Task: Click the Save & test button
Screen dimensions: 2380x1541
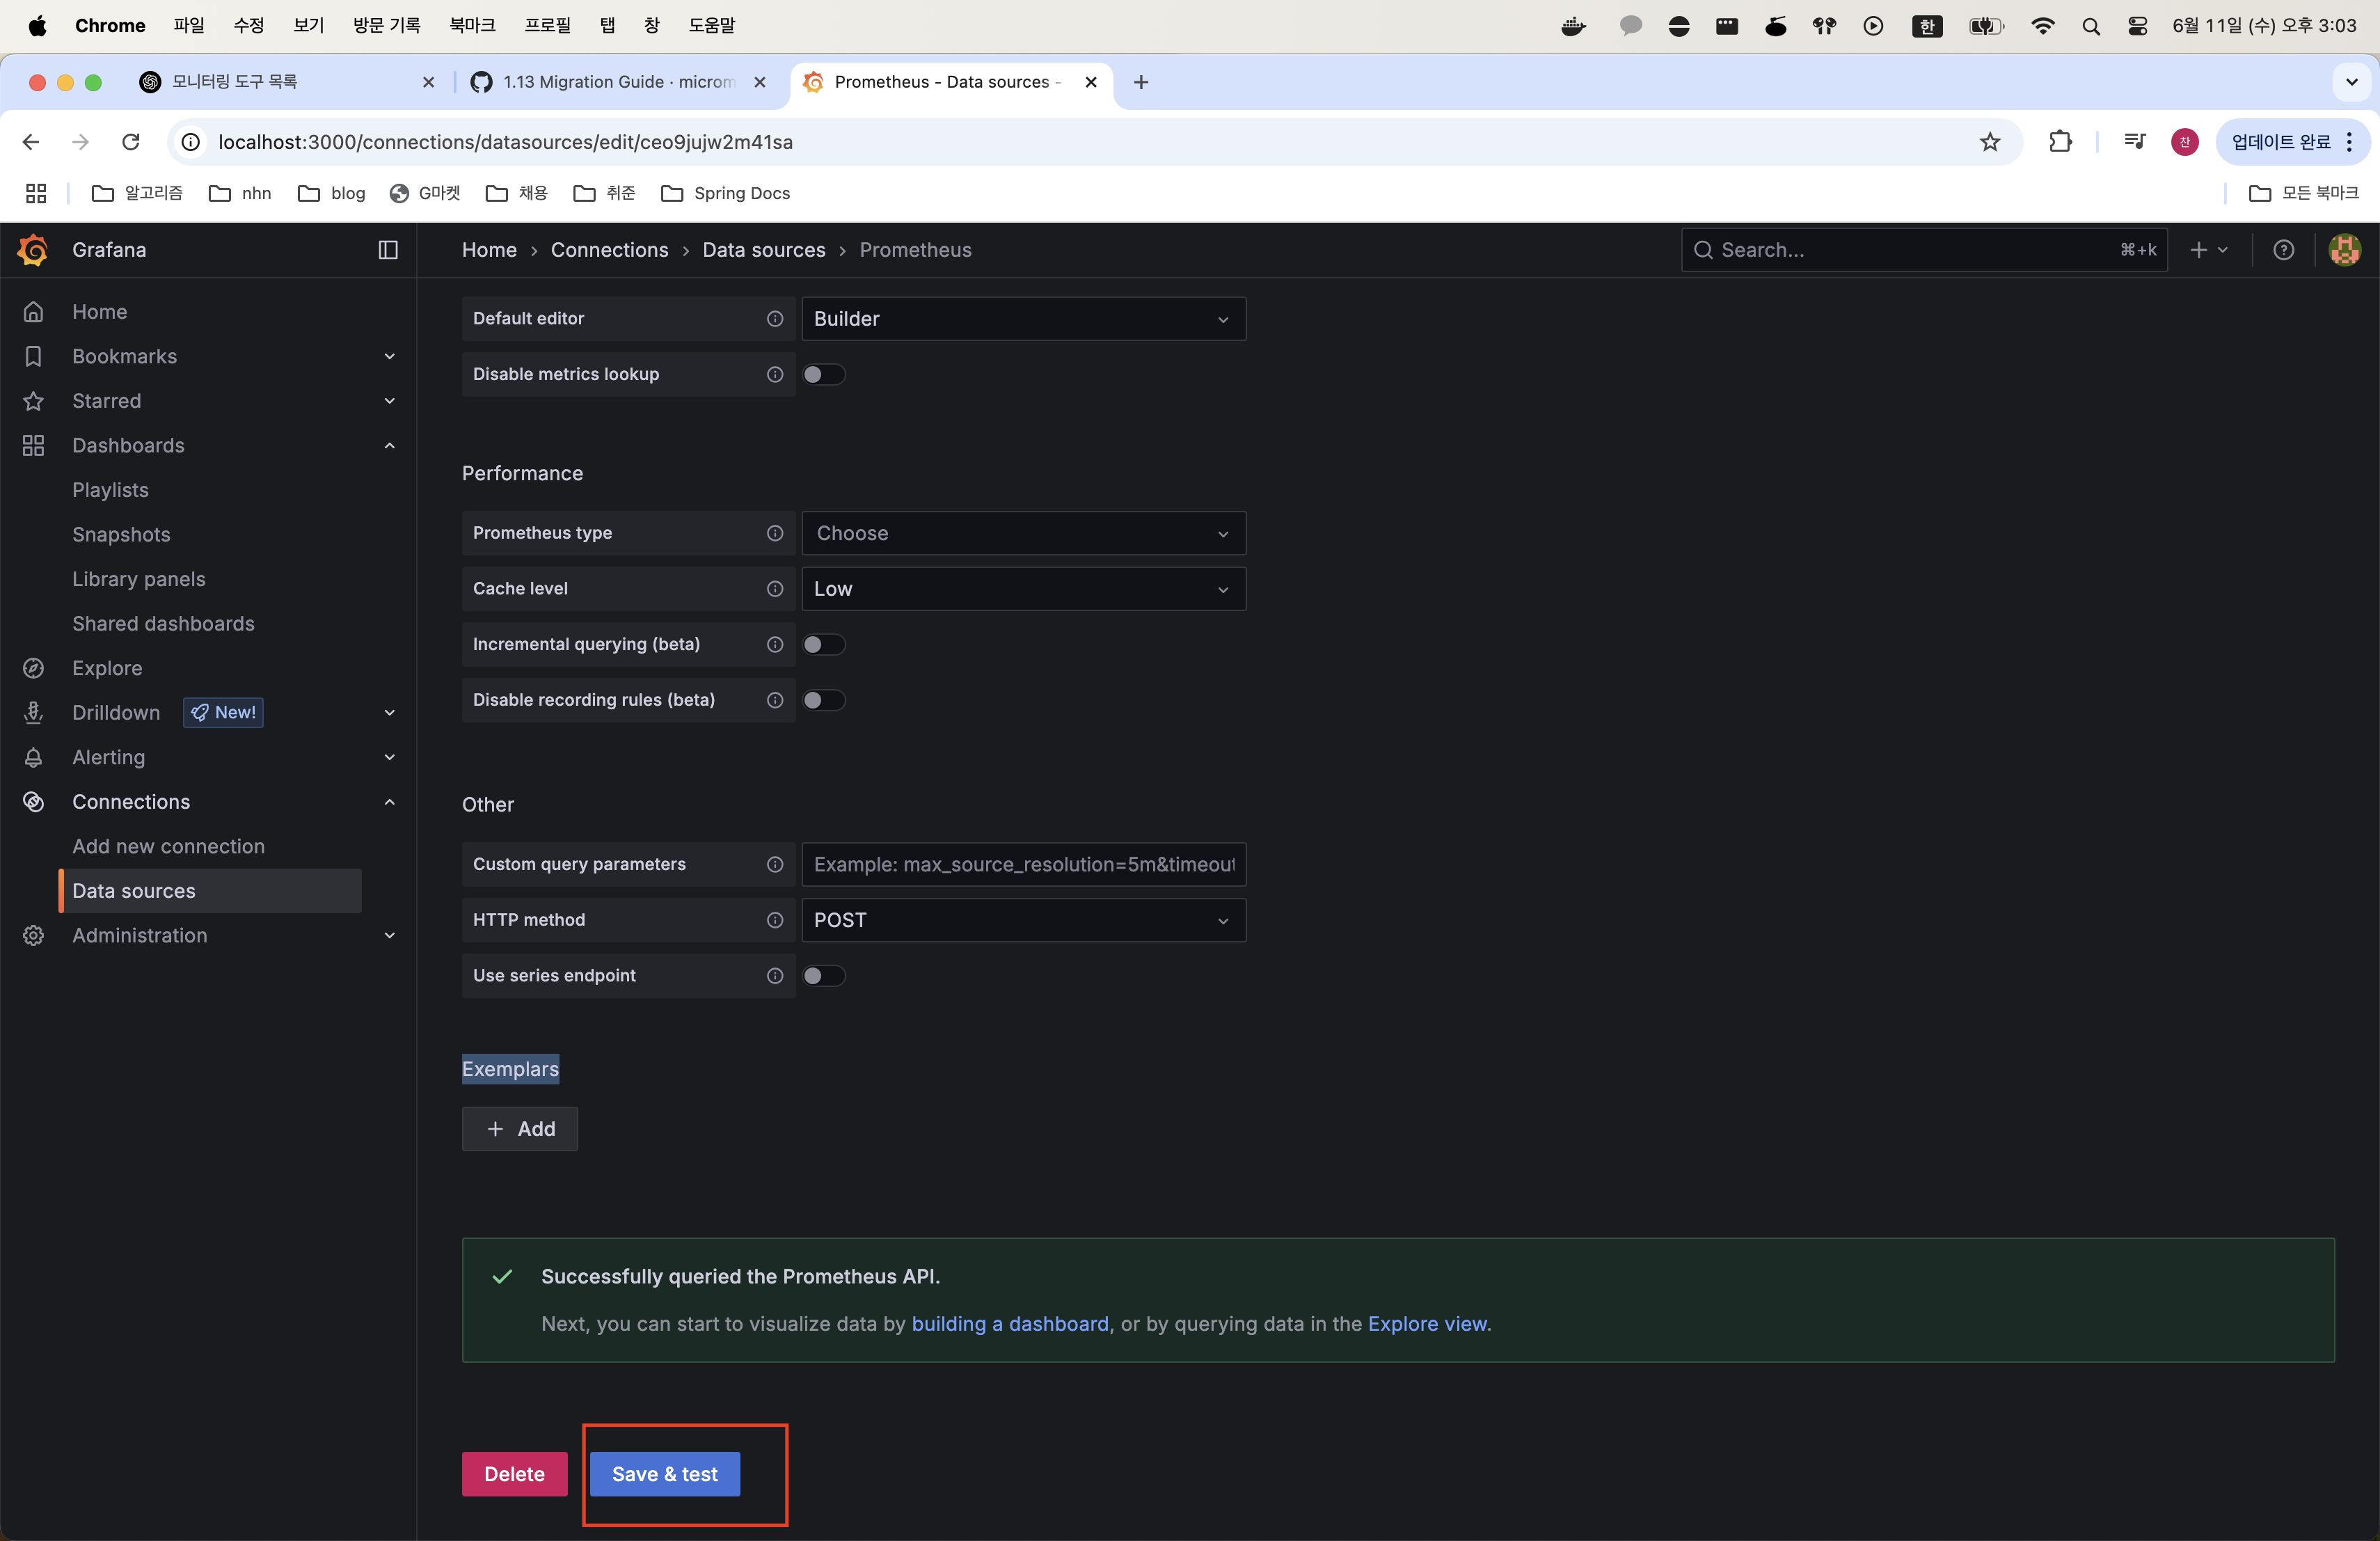Action: [664, 1474]
